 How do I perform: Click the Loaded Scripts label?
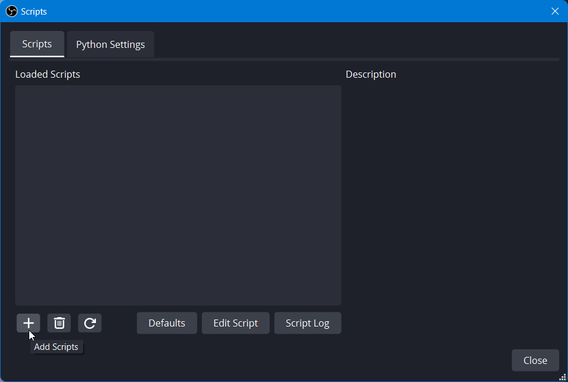point(47,74)
